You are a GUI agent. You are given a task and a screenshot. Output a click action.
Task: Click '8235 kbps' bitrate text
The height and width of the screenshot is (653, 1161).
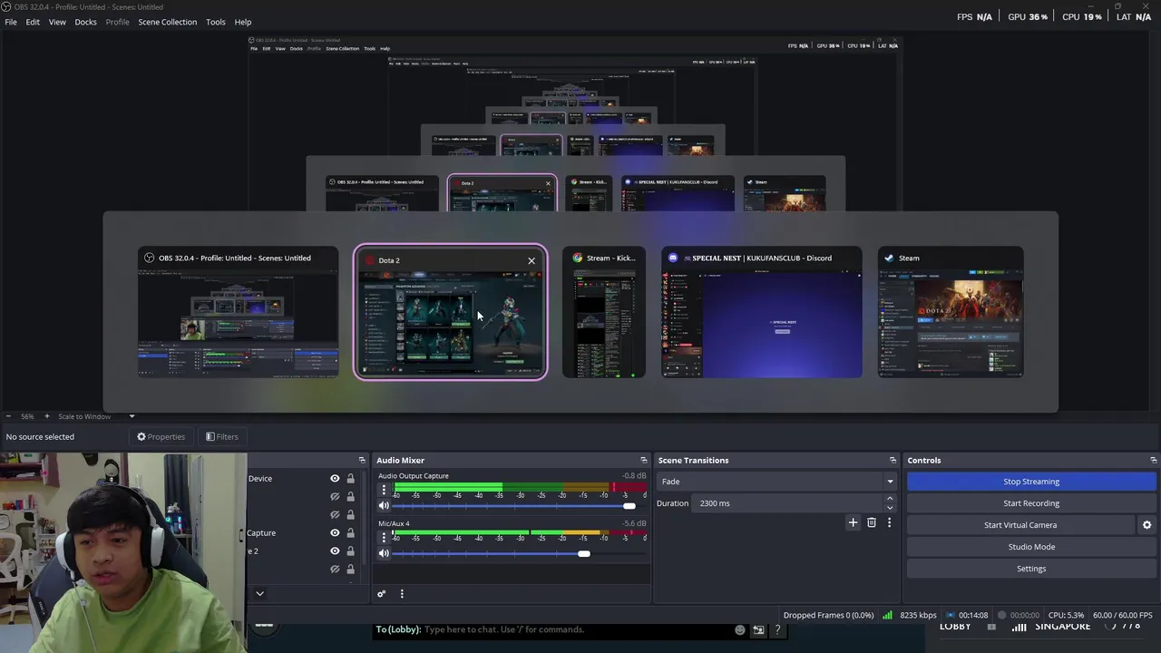(918, 615)
